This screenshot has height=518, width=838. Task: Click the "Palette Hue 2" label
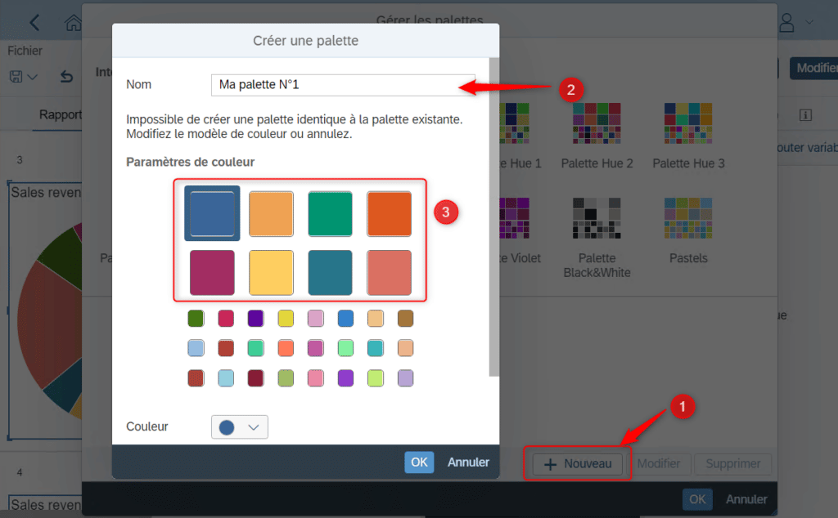pyautogui.click(x=597, y=163)
